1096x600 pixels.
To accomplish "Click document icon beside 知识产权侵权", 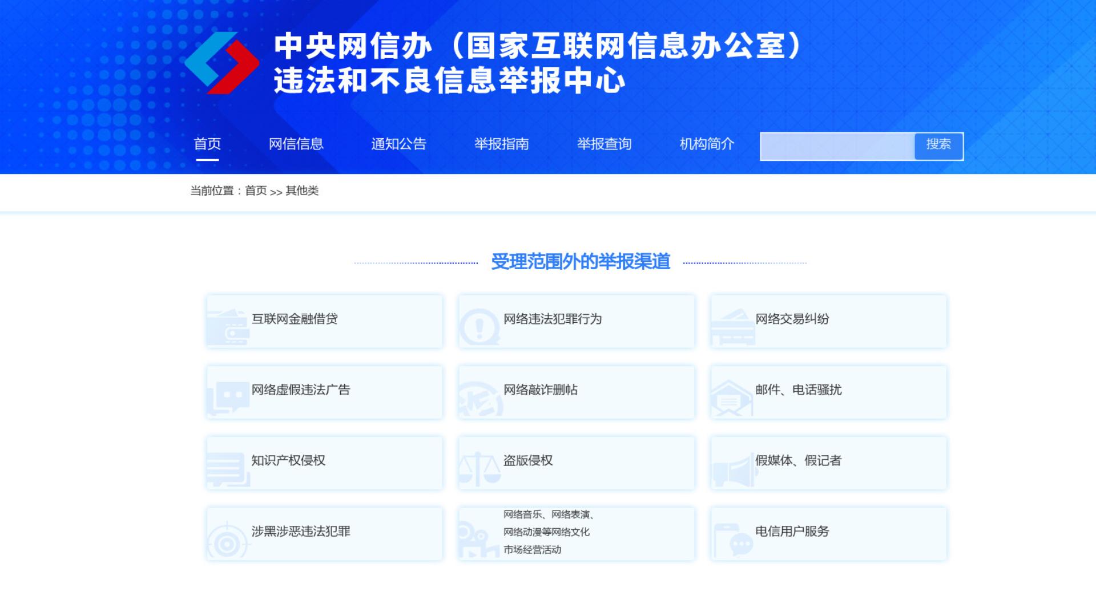I will point(228,469).
